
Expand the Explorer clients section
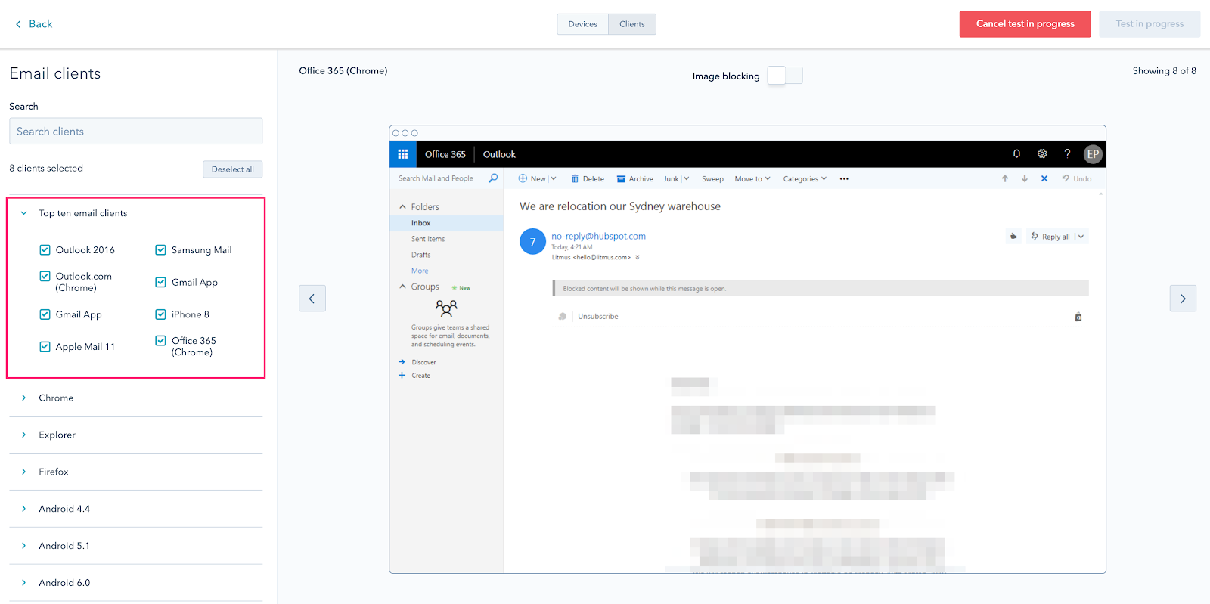[23, 435]
